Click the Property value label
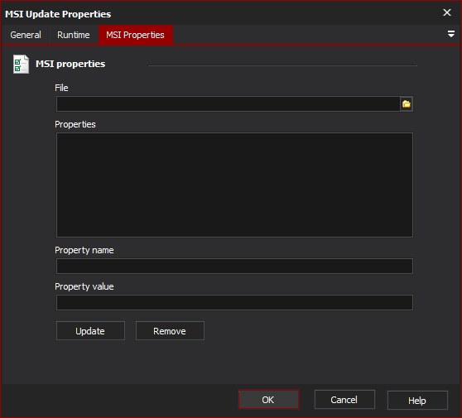Viewport: 462px width, 418px height. (x=84, y=286)
